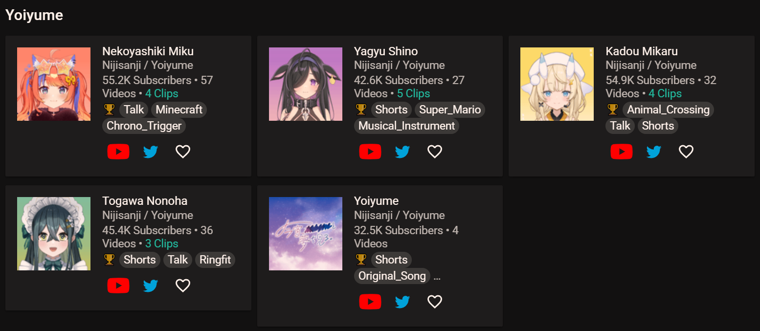This screenshot has width=760, height=331.
Task: Click the trophy icon on Yagyu Shino's card
Action: coord(361,109)
